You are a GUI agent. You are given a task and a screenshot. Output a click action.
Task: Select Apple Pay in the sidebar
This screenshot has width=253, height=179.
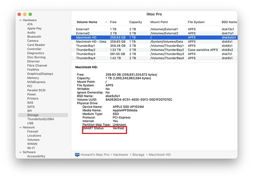[34, 28]
